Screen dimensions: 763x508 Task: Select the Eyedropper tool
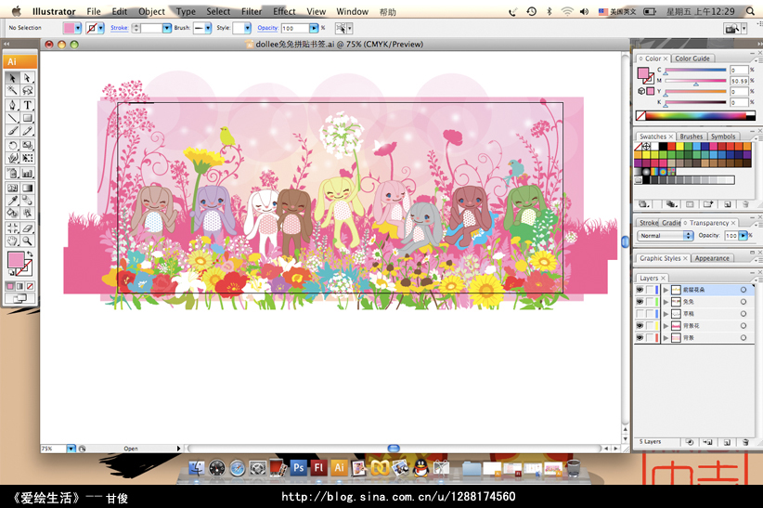[13, 201]
